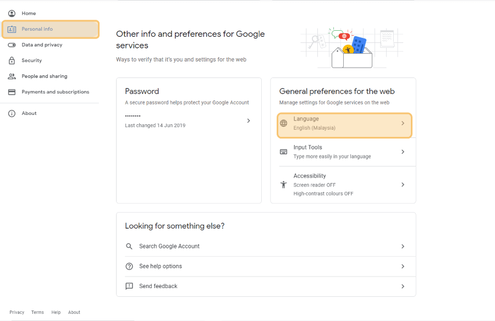The height and width of the screenshot is (321, 495).
Task: Click the Data and privacy toggle icon
Action: tap(12, 45)
